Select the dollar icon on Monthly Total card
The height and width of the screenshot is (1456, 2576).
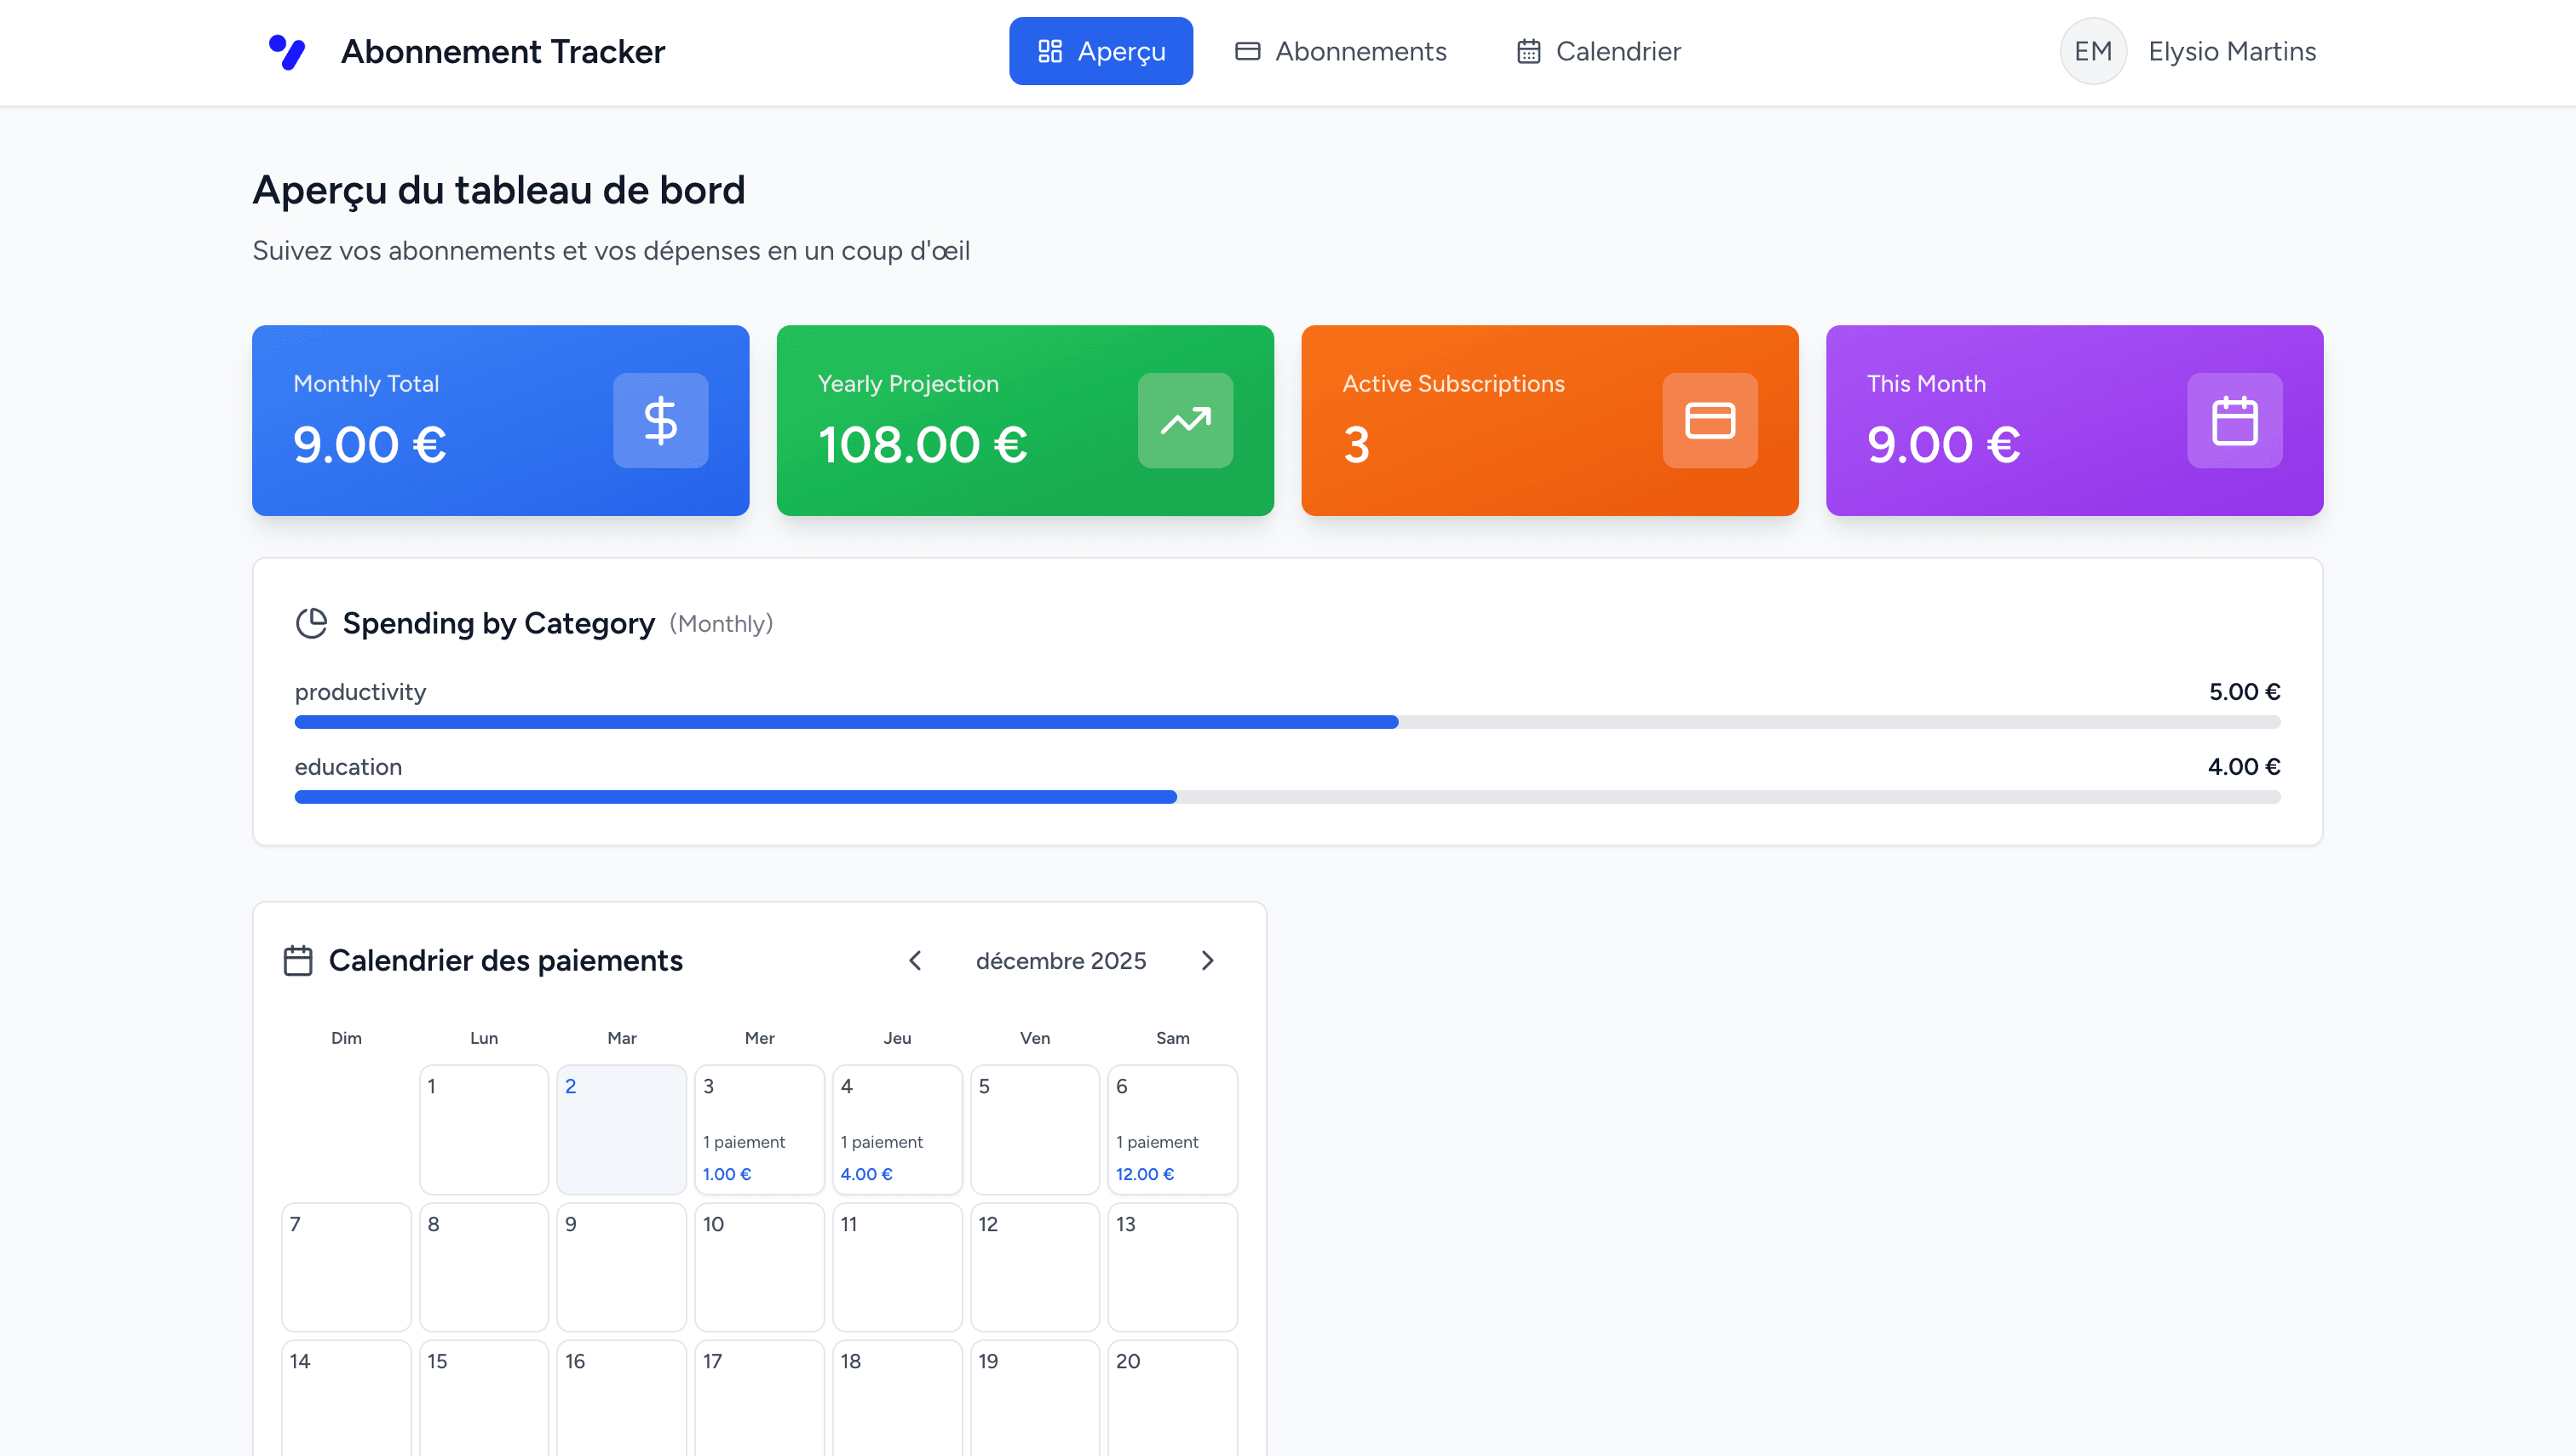pyautogui.click(x=660, y=420)
